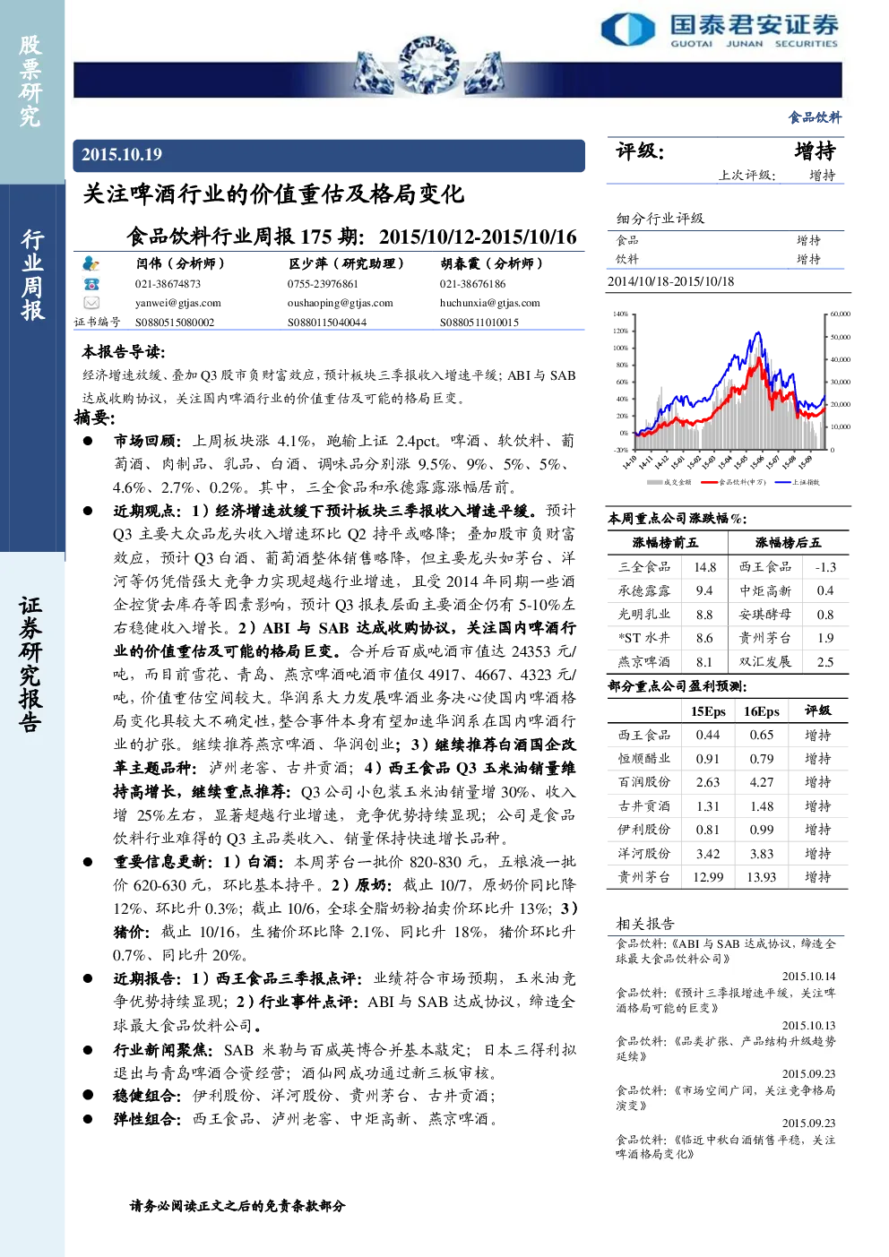
Task: Click the disclaimer note 请务必阅读正文之后的免责条款部分
Action: (x=237, y=1206)
